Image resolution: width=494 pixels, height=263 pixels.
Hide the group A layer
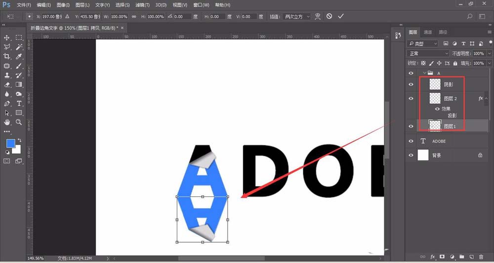pos(411,73)
